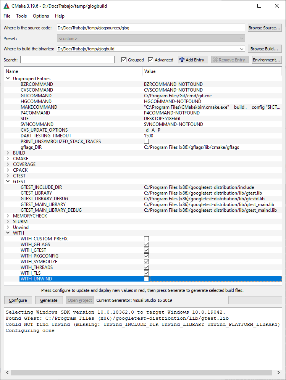Select the GITCOMMAND entry

(x=36, y=95)
